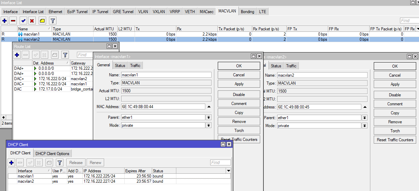Image resolution: width=419 pixels, height=191 pixels.
Task: Open the LTE tab
Action: (263, 12)
